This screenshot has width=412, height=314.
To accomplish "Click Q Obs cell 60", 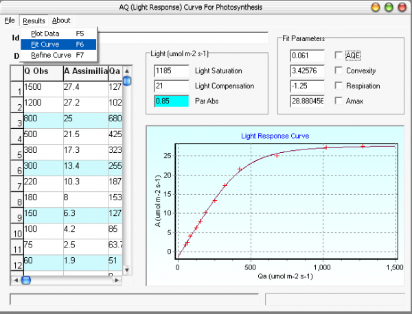I will (43, 263).
